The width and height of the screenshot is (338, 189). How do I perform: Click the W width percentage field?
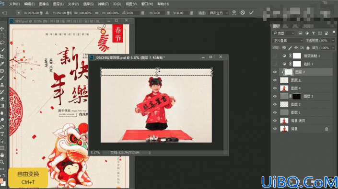click(x=85, y=13)
